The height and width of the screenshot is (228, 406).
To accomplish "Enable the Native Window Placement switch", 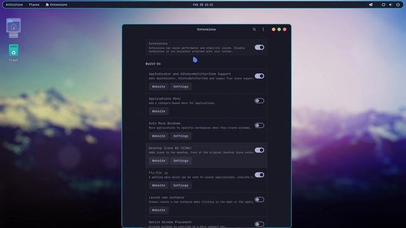I will pyautogui.click(x=259, y=224).
